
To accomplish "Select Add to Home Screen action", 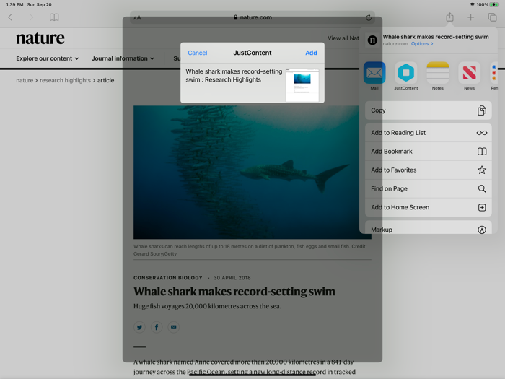I will 428,207.
